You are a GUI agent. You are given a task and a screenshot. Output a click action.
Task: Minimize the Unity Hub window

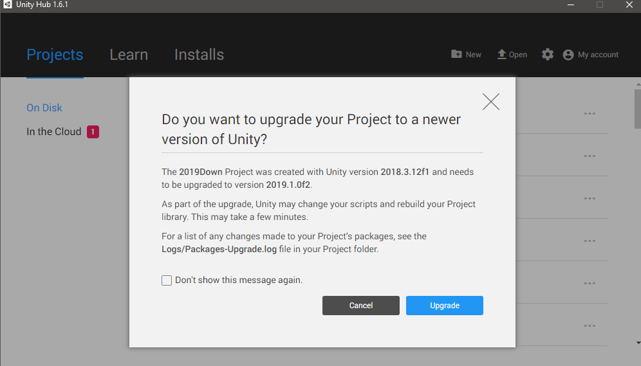[x=571, y=5]
